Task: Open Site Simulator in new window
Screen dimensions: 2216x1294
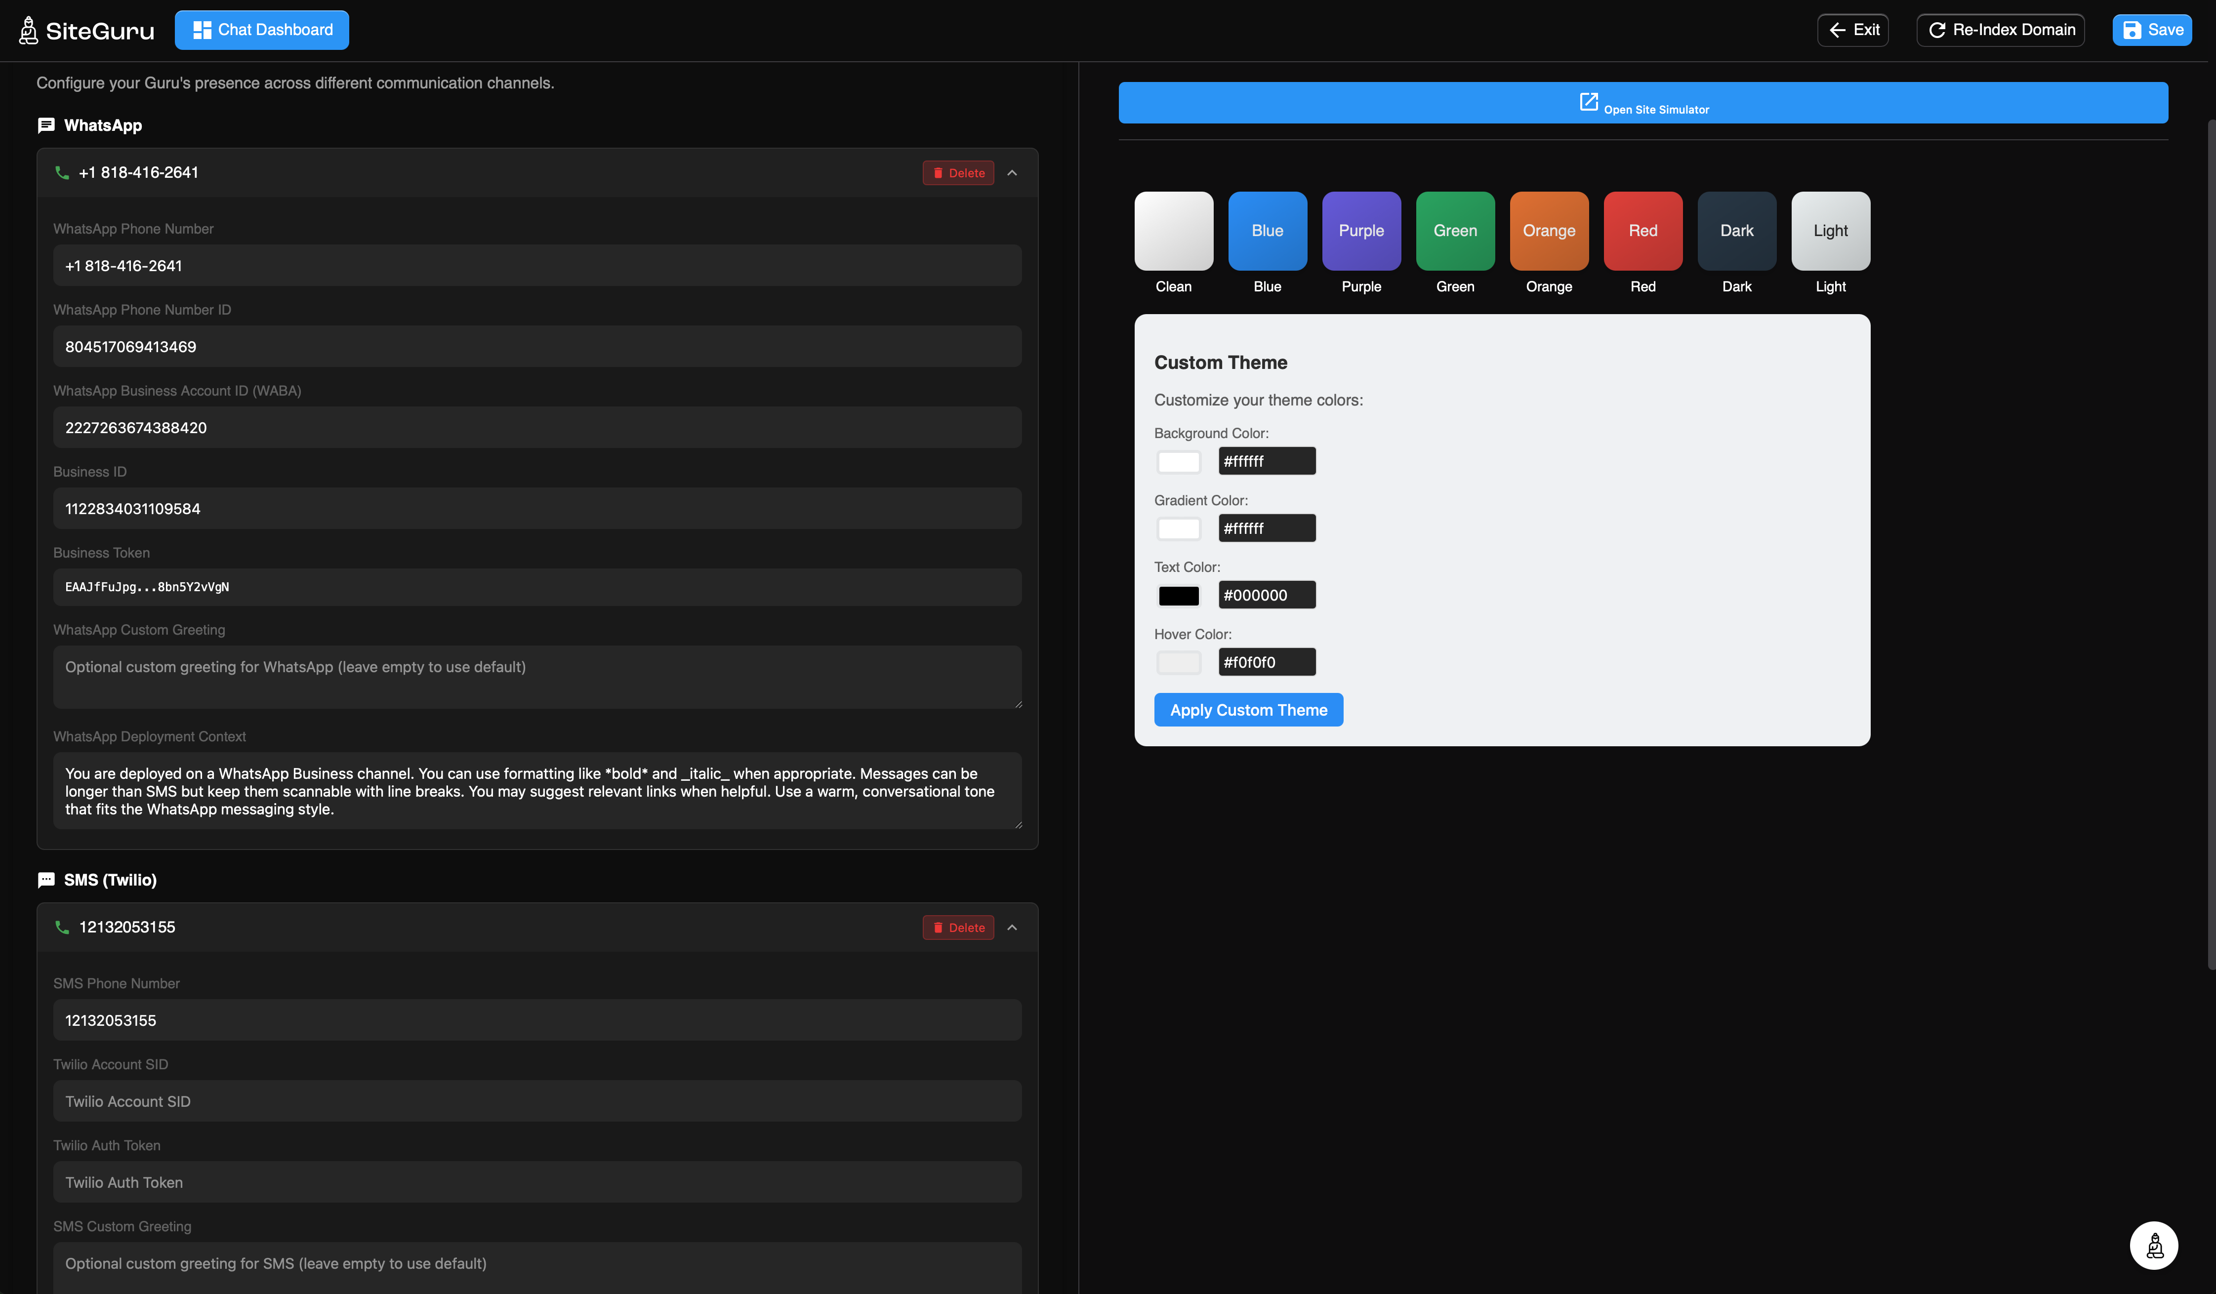Action: (1642, 103)
